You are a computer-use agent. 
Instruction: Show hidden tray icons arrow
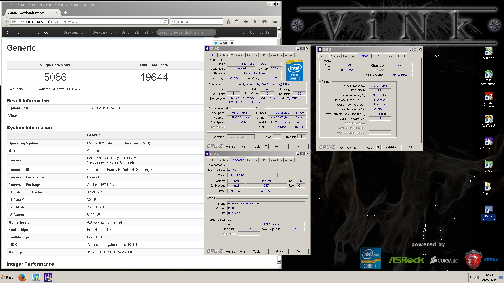tap(471, 277)
